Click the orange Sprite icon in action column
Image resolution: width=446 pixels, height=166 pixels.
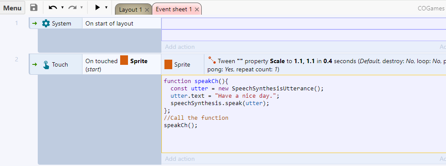pos(168,64)
